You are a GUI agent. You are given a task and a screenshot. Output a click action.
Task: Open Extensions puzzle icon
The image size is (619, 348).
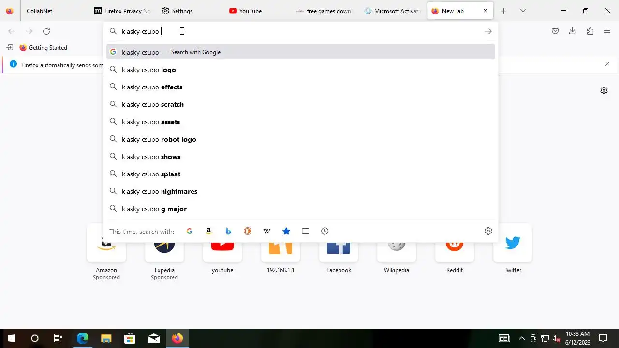[590, 31]
